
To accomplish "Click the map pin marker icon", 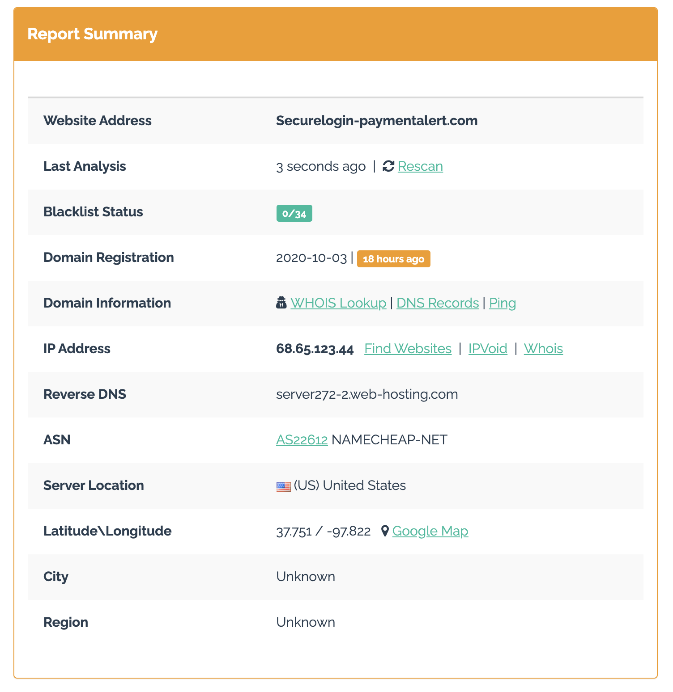I will tap(384, 531).
